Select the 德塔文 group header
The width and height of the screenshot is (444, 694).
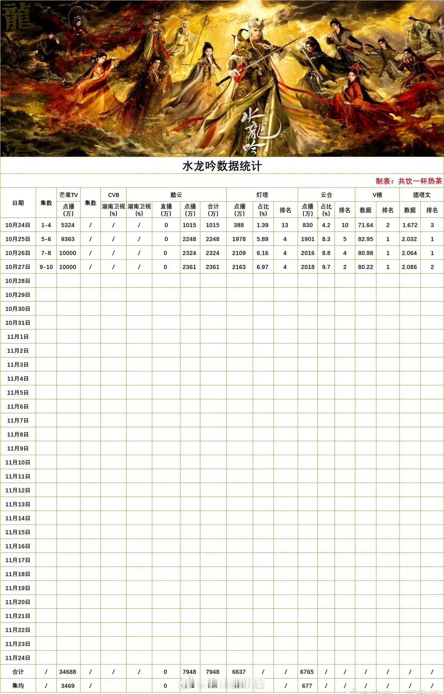pyautogui.click(x=421, y=195)
